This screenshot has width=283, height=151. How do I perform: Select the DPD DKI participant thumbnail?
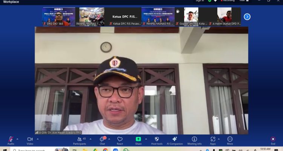tap(58, 17)
